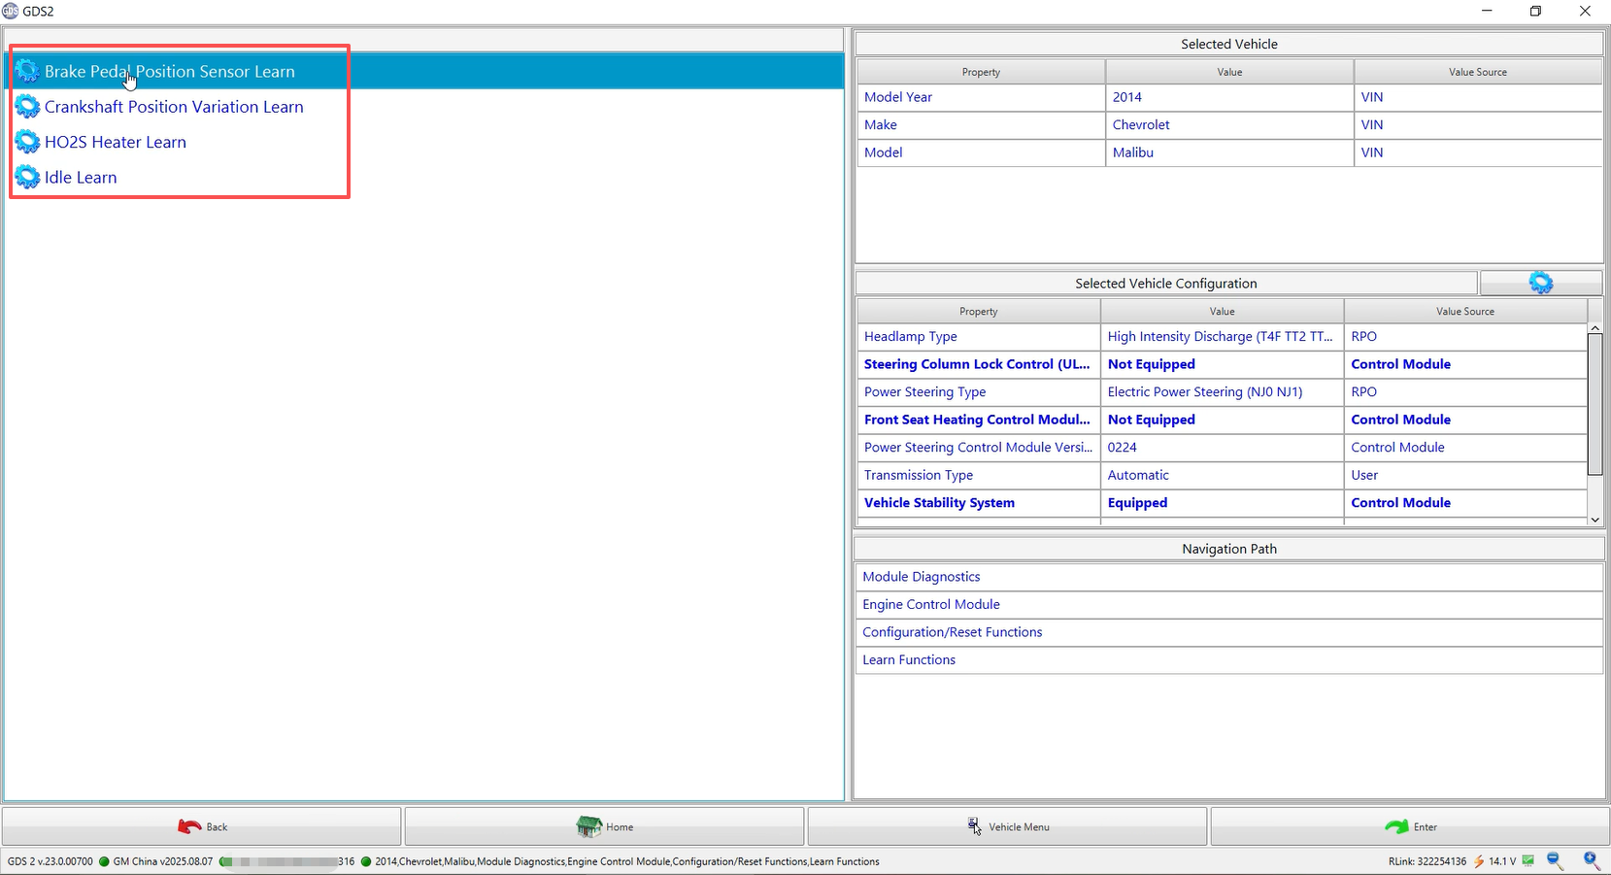Select Crankshaft Position Variation Learn

[174, 107]
